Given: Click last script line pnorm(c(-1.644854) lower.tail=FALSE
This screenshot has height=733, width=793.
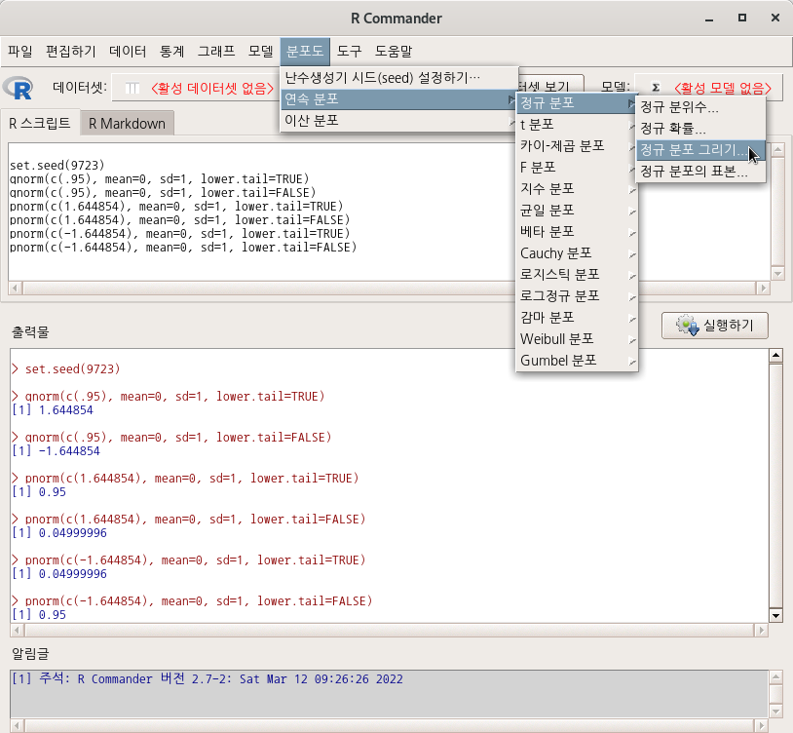Looking at the screenshot, I should click(183, 248).
